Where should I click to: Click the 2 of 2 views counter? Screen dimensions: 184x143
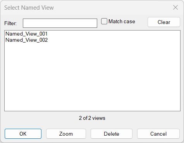pyautogui.click(x=92, y=118)
